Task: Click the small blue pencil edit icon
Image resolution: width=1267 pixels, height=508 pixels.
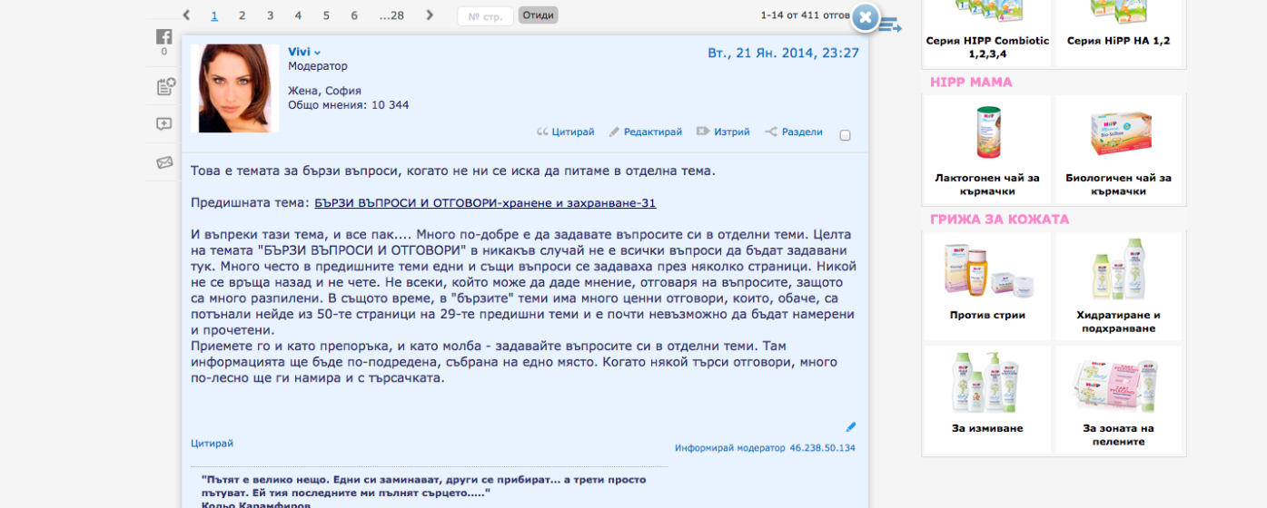Action: point(851,426)
